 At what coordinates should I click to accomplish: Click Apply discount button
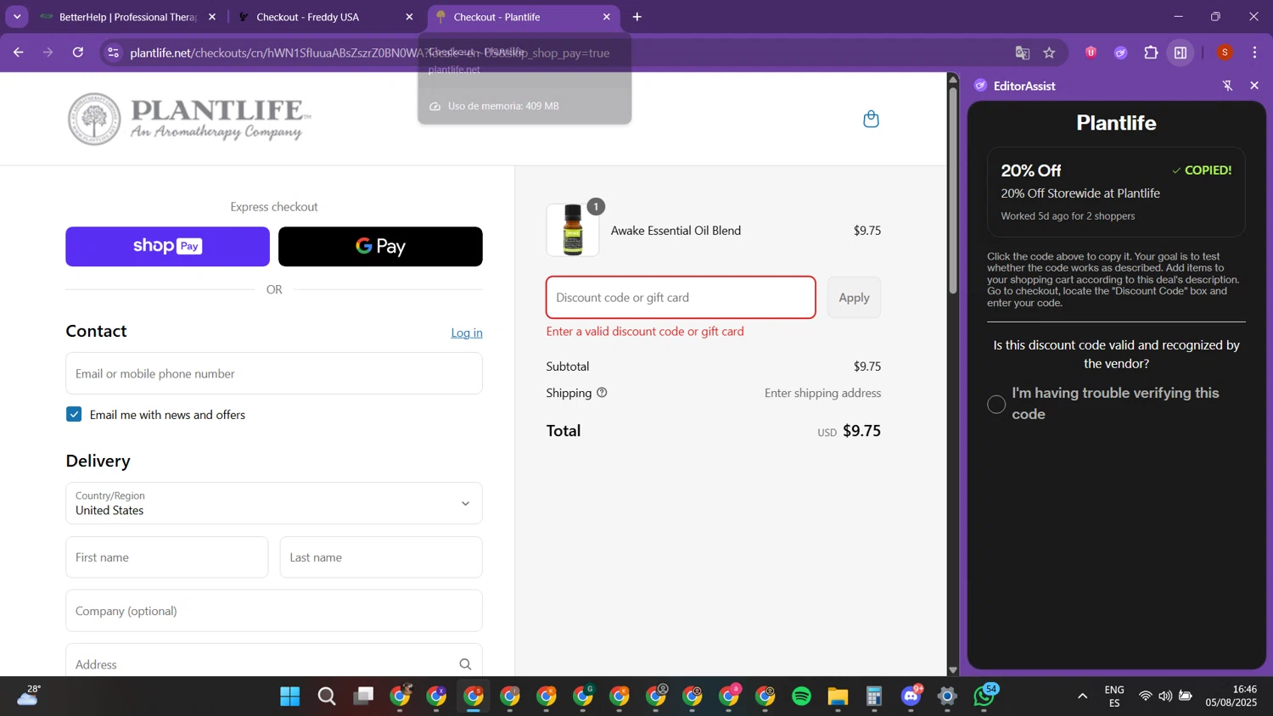(854, 298)
